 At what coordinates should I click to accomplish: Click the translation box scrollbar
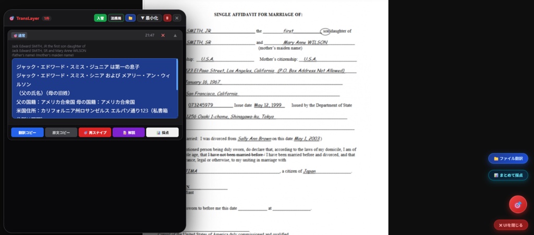[177, 75]
